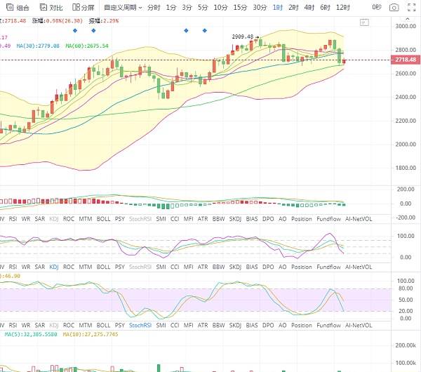Switch the chart to fullscreen mode
The image size is (421, 372).
(411, 8)
